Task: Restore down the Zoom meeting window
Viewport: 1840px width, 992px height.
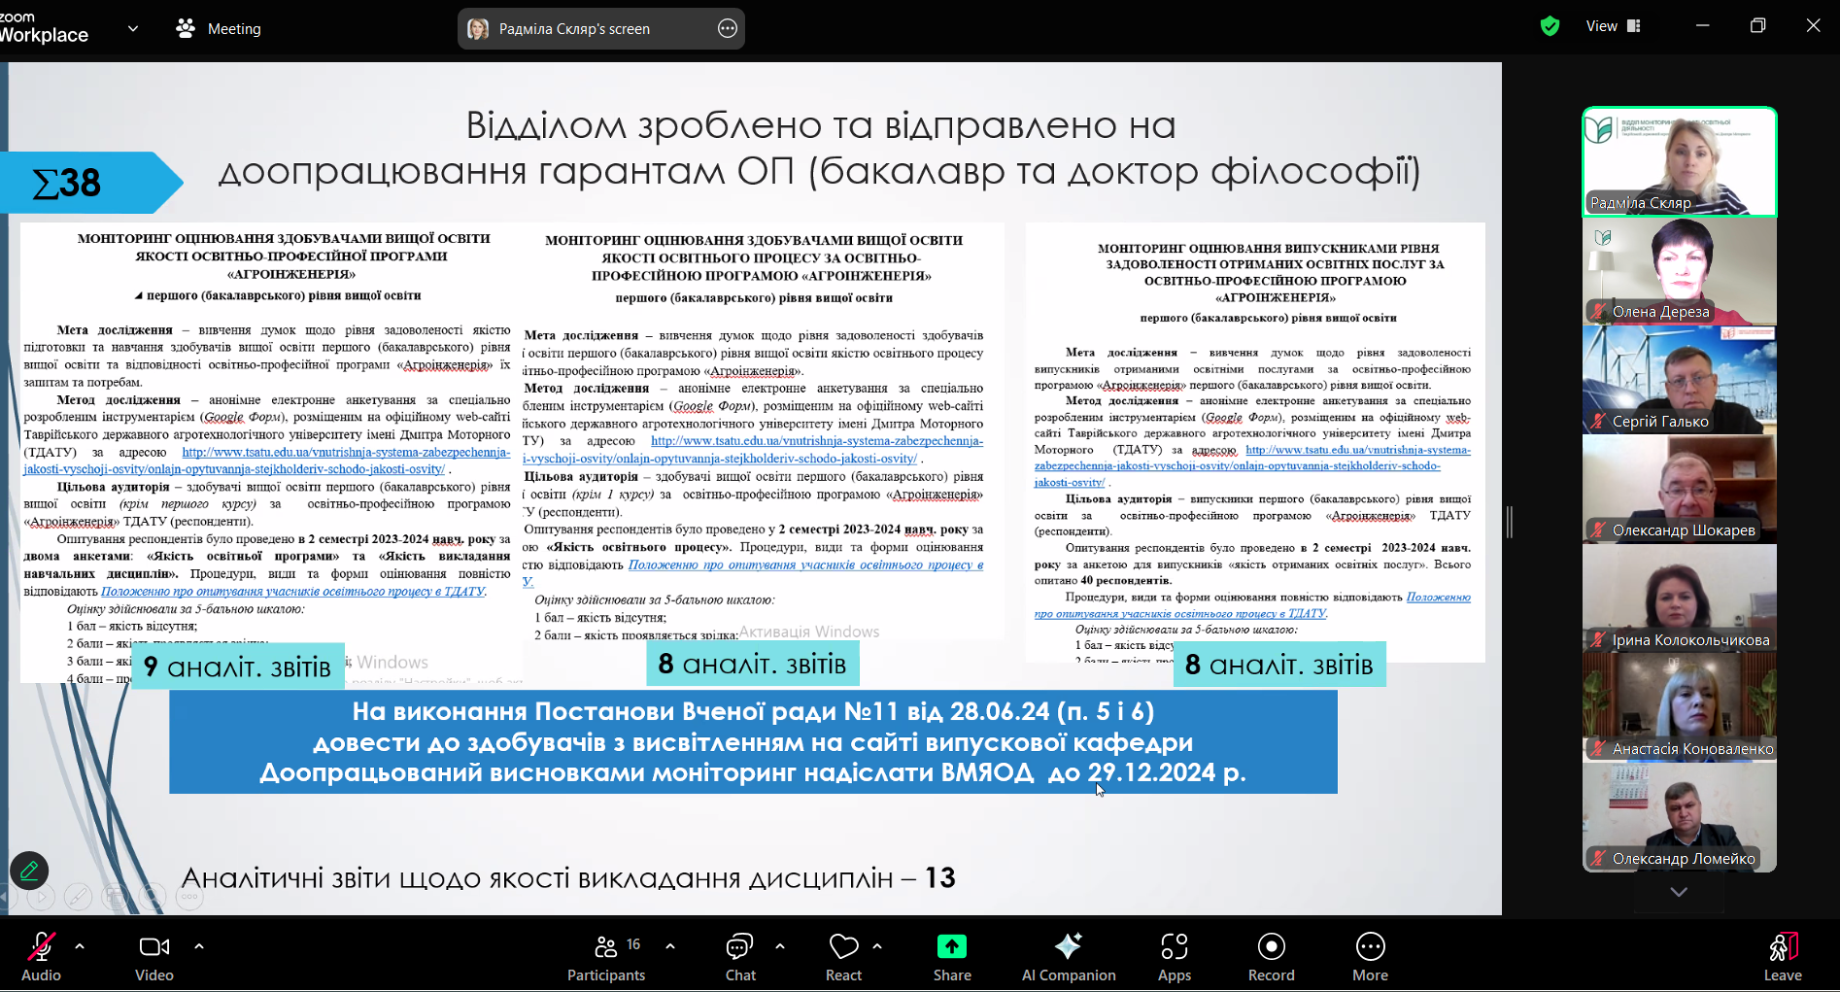Action: point(1757,26)
